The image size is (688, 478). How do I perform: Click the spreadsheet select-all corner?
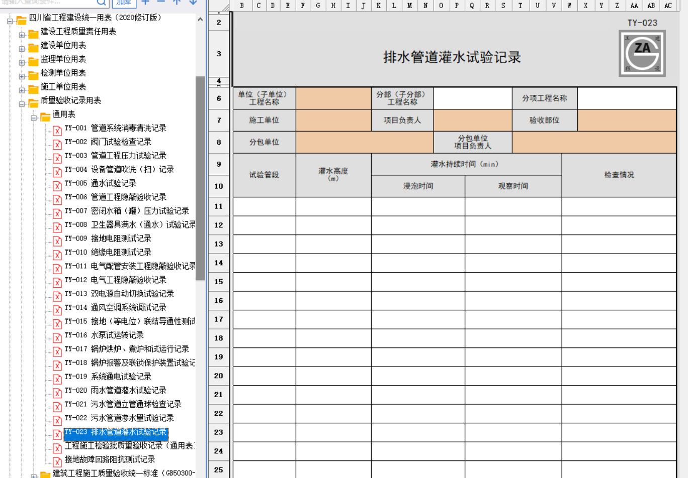coord(224,6)
